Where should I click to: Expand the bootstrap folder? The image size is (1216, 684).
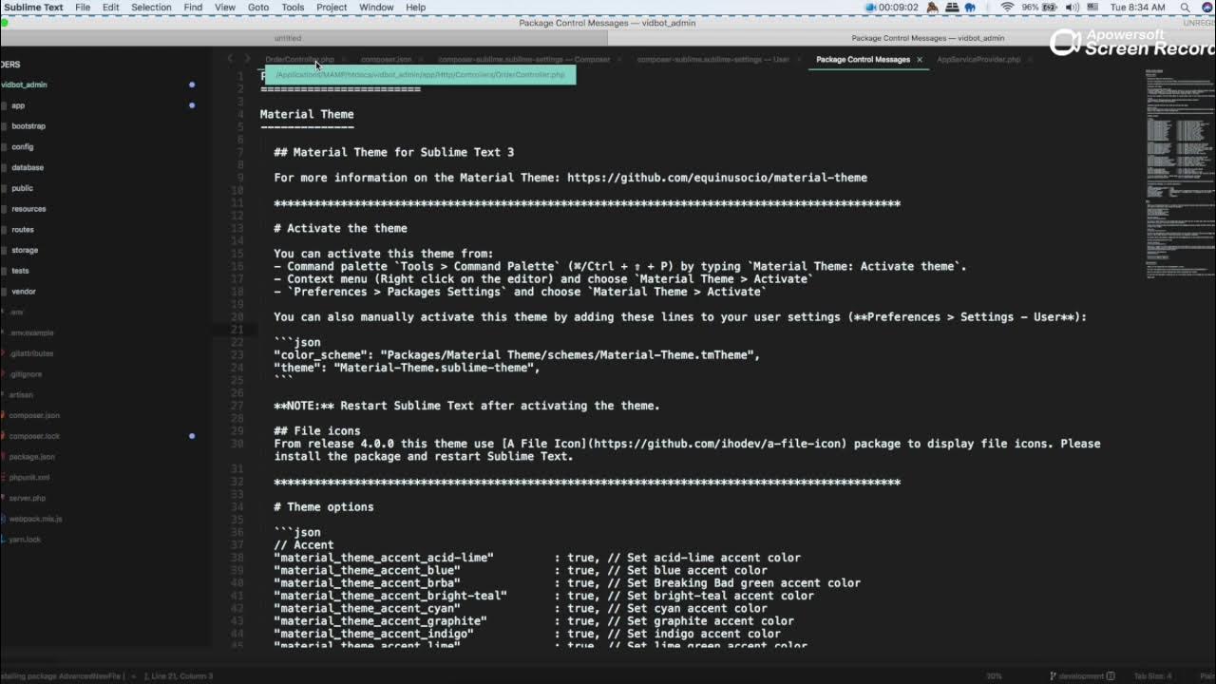point(28,126)
